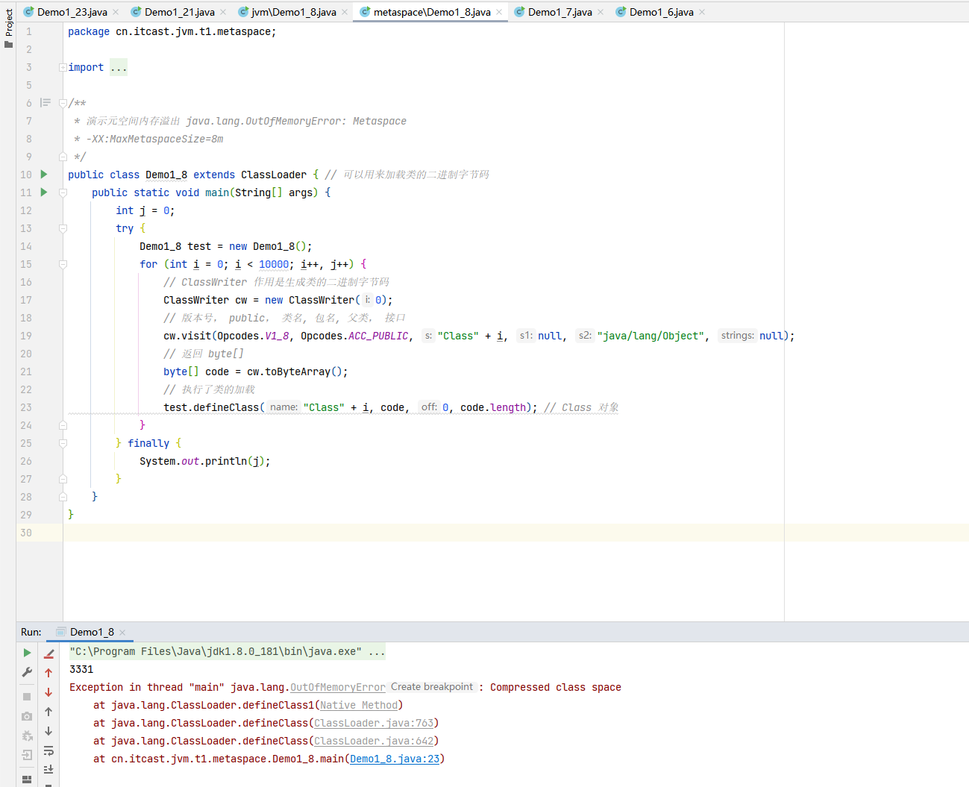
Task: Click the Javadoc render icon at line 6
Action: [46, 103]
